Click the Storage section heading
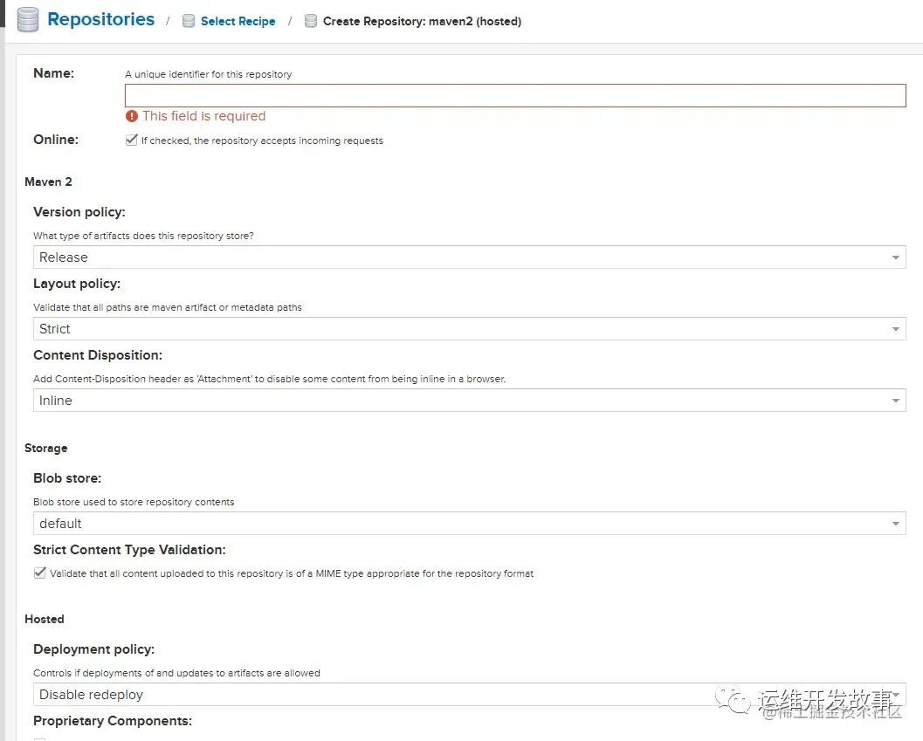Image resolution: width=923 pixels, height=741 pixels. 45,448
